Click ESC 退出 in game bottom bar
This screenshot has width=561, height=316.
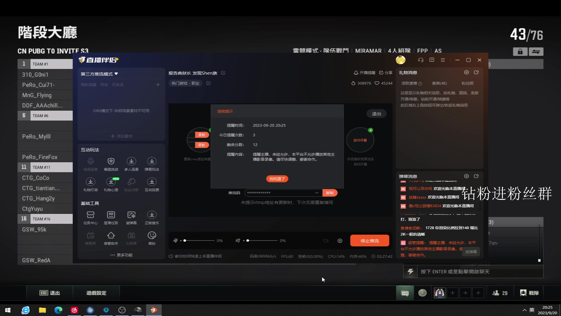pos(50,293)
